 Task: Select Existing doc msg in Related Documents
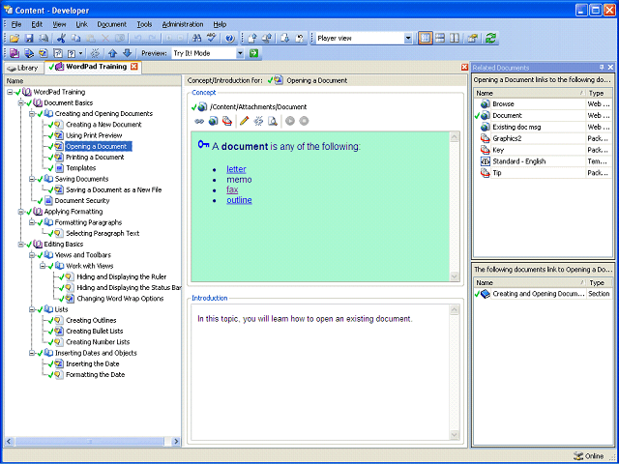[x=516, y=127]
